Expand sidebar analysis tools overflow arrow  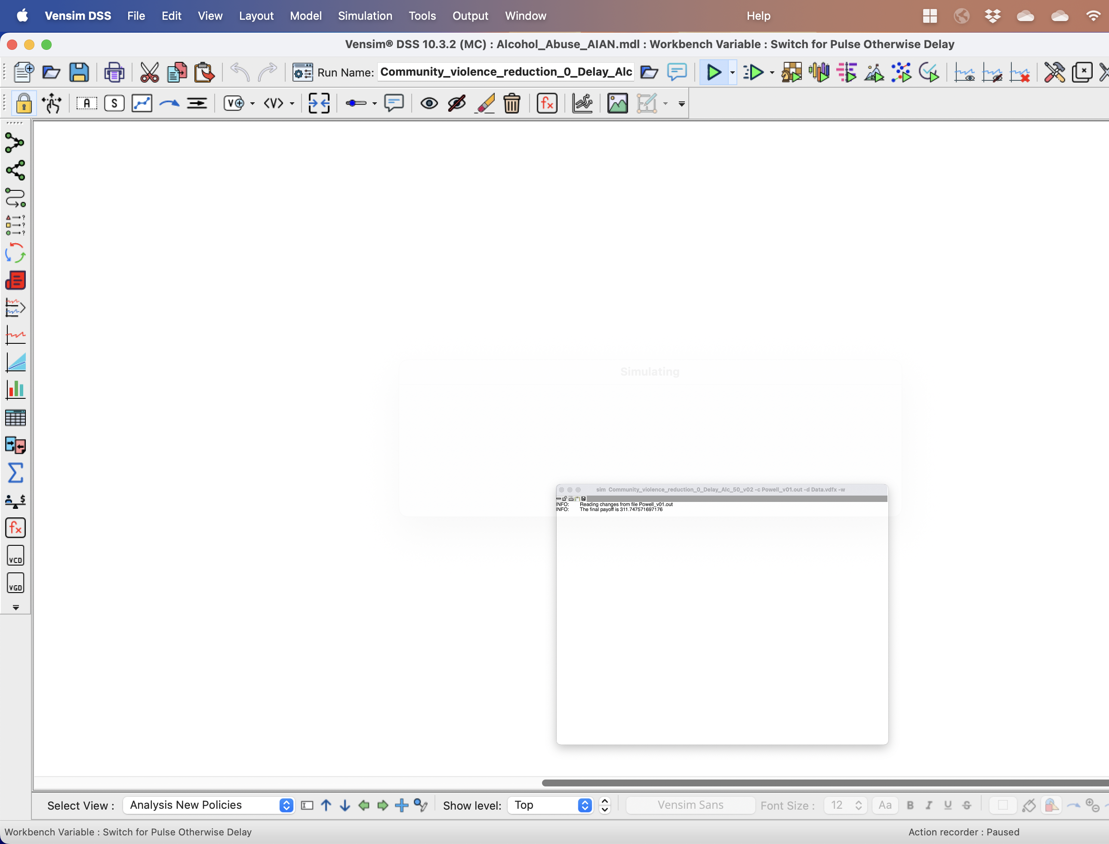coord(15,607)
